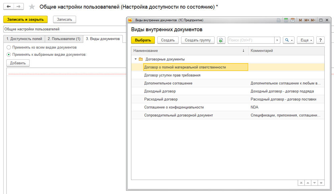This screenshot has height=194, width=334.
Task: Collapse the 'Договорные документы' folder group
Action: [x=136, y=59]
